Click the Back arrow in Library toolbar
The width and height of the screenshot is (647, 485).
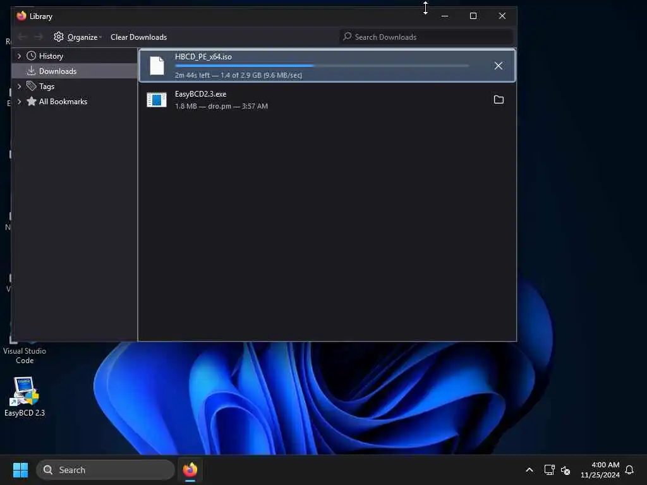click(22, 37)
